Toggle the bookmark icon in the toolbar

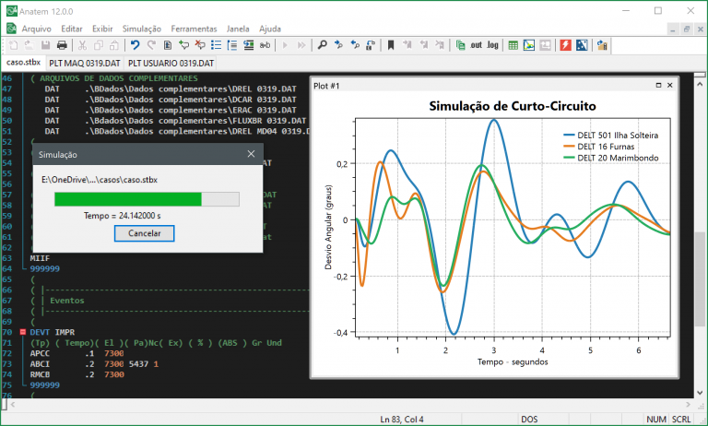(x=391, y=44)
